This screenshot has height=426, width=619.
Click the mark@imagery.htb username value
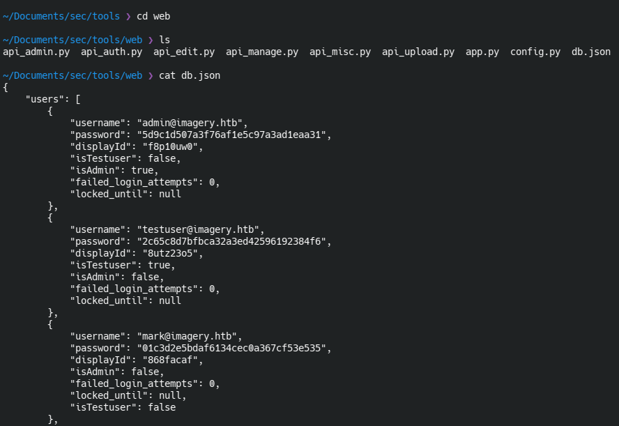pos(190,336)
